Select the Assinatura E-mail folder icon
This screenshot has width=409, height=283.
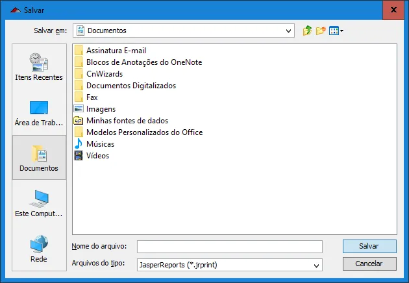pyautogui.click(x=79, y=51)
